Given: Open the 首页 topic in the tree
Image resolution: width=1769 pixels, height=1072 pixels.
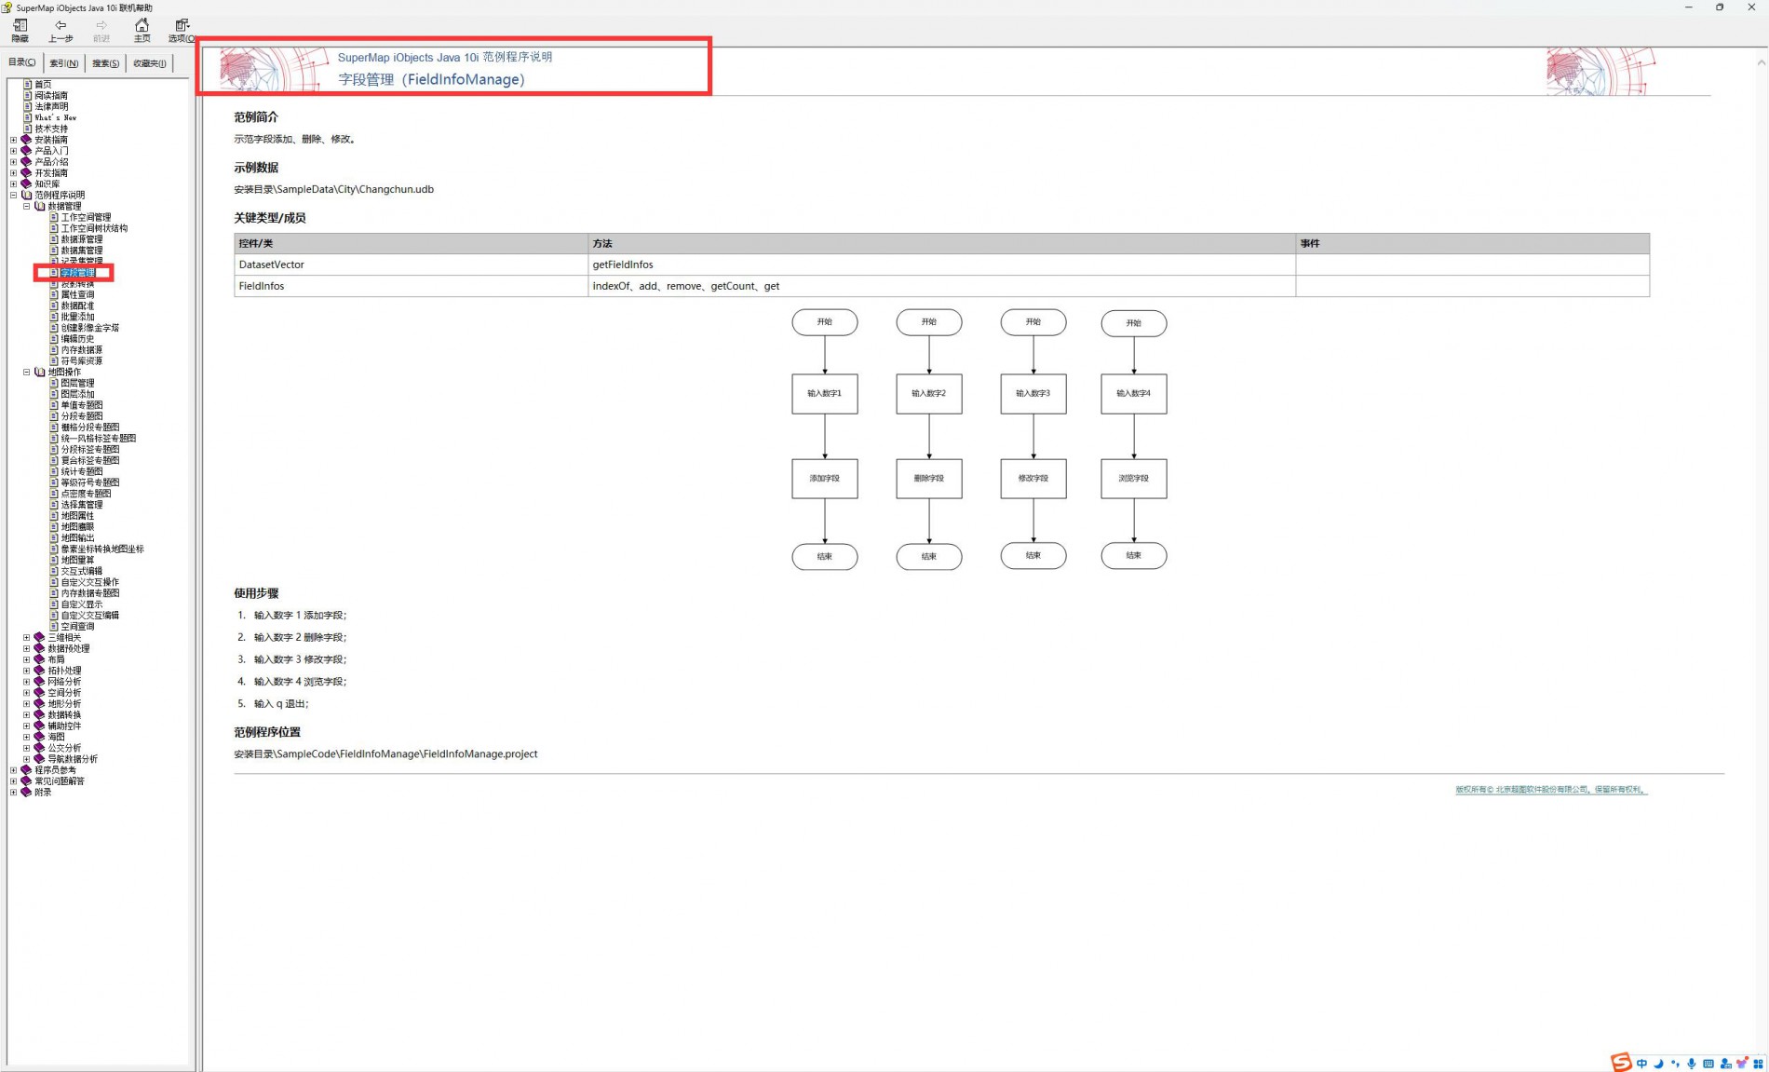Looking at the screenshot, I should coord(43,85).
